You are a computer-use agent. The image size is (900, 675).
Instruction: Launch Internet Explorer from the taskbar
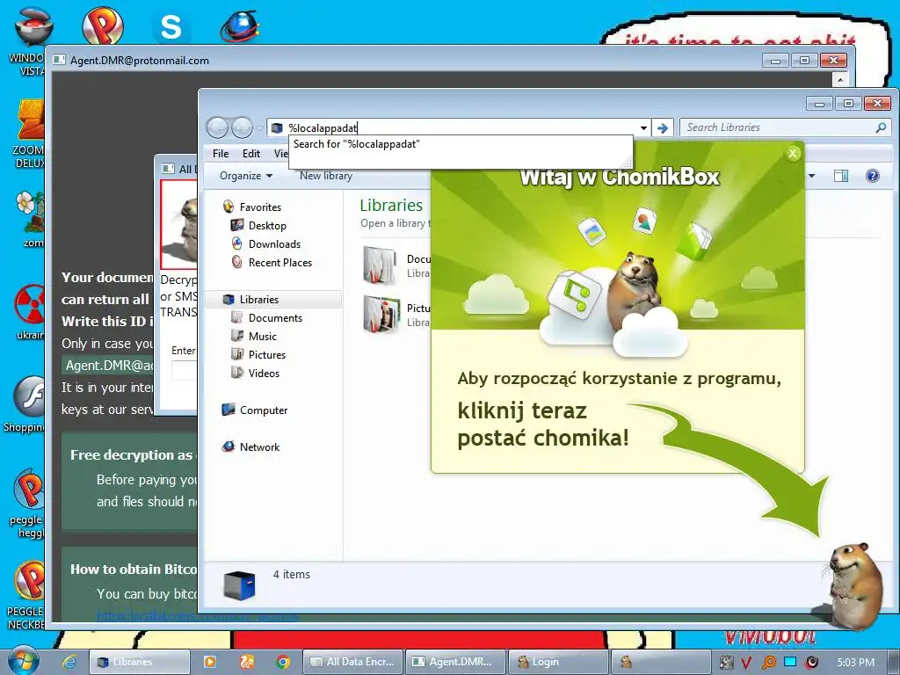(69, 662)
